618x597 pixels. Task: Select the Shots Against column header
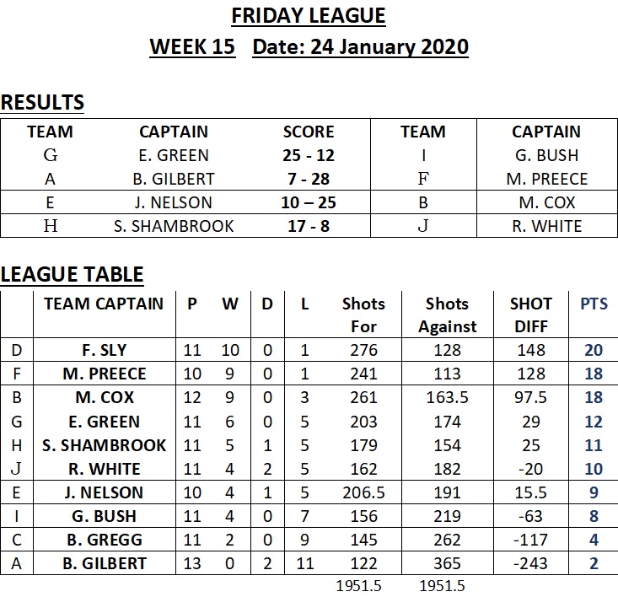[447, 315]
